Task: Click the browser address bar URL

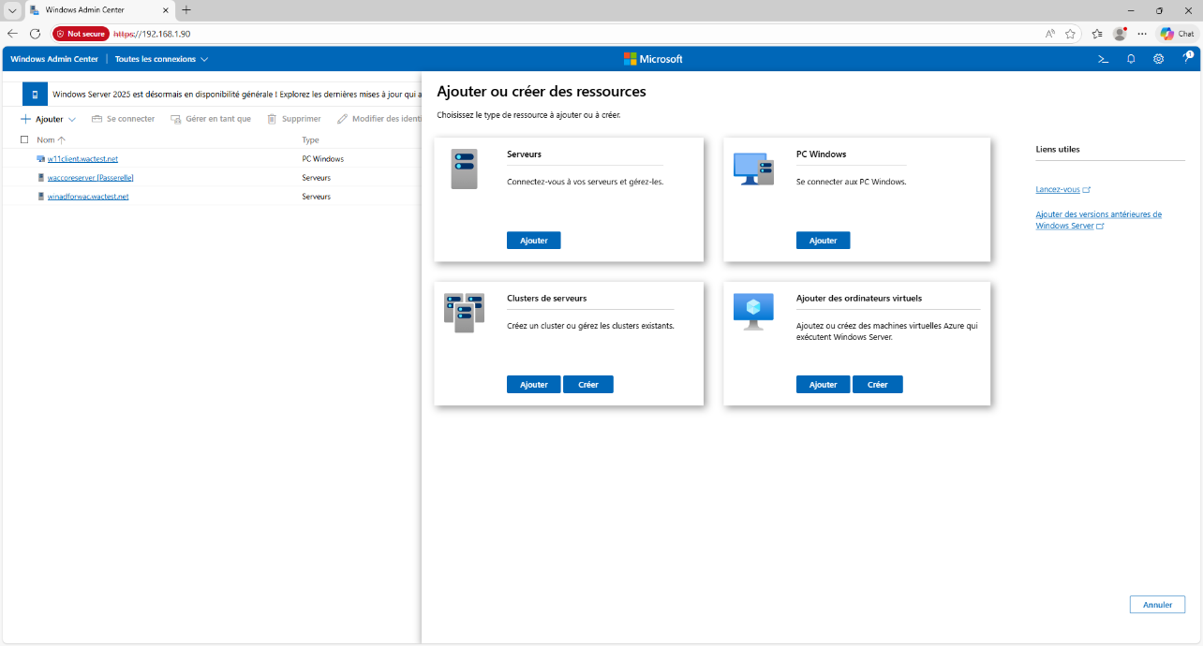Action: point(152,34)
